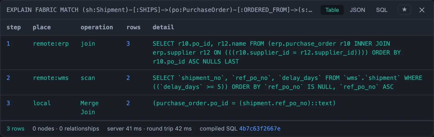Click the place column header
Image resolution: width=434 pixels, height=137 pixels.
click(x=42, y=27)
